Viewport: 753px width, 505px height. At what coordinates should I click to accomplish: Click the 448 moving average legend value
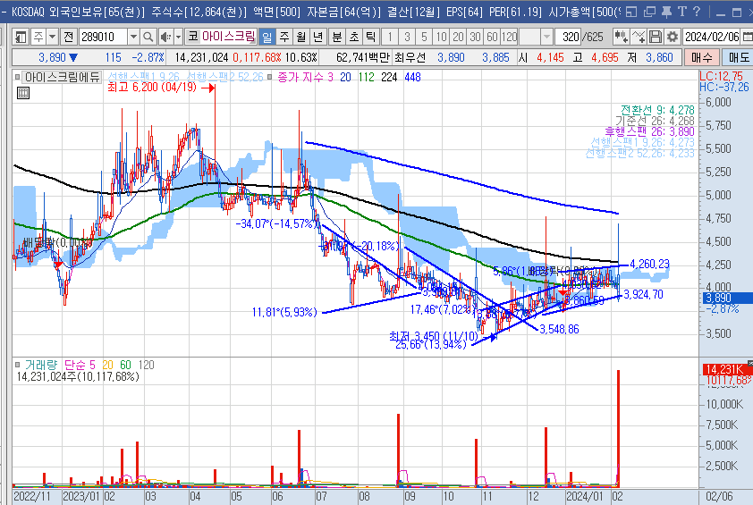click(x=412, y=77)
